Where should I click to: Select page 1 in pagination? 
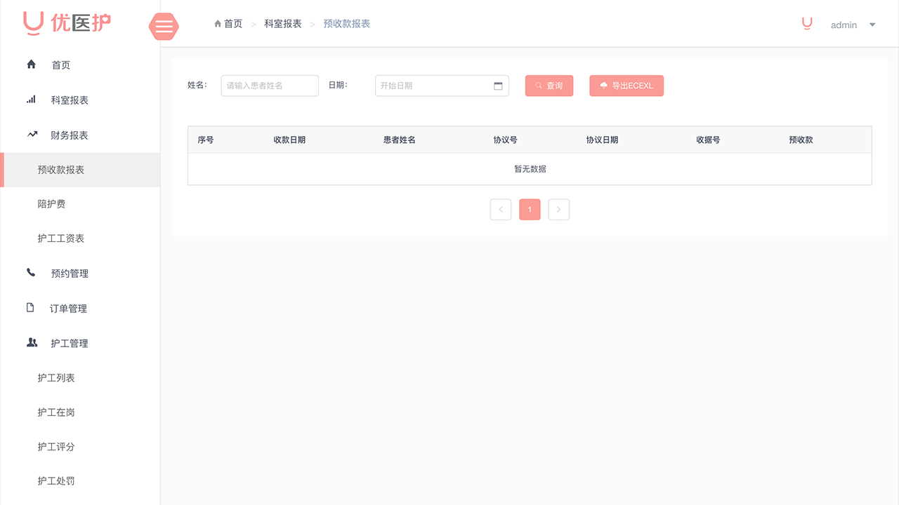pos(530,209)
